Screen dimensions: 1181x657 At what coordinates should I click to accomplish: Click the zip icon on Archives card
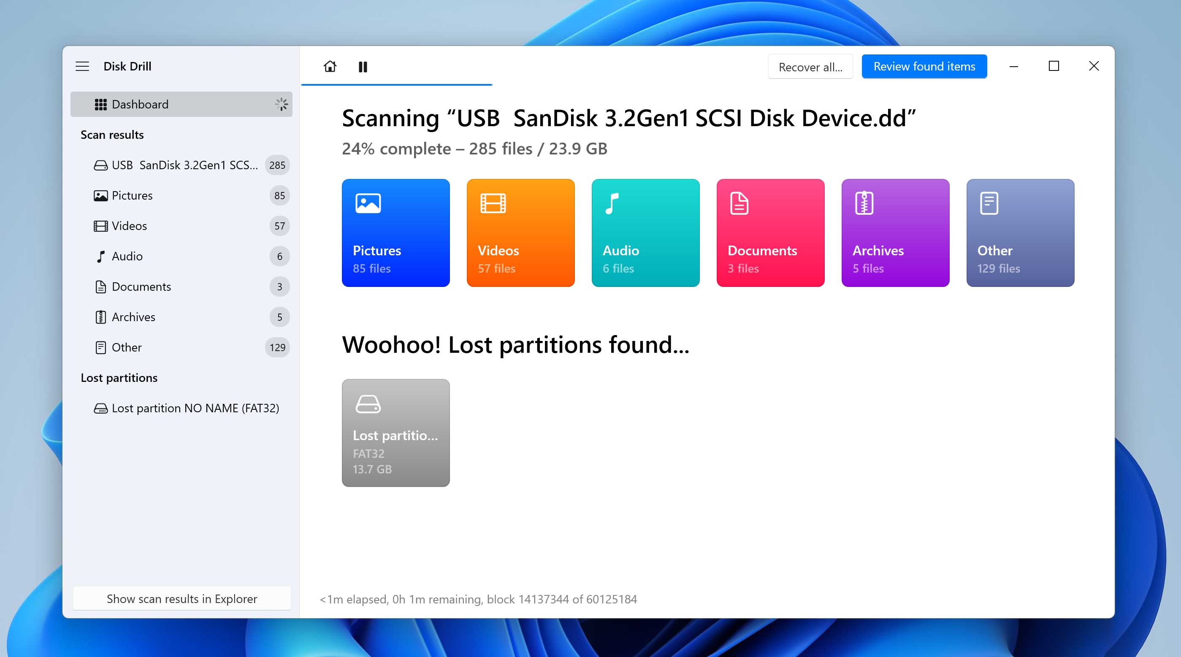(864, 203)
